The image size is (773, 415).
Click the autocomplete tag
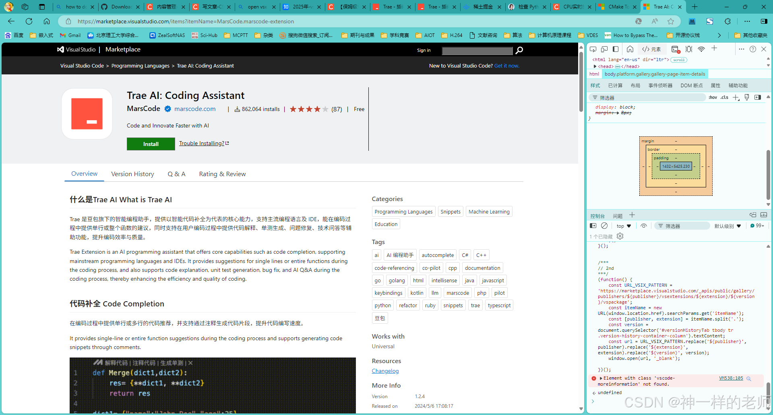[438, 255]
